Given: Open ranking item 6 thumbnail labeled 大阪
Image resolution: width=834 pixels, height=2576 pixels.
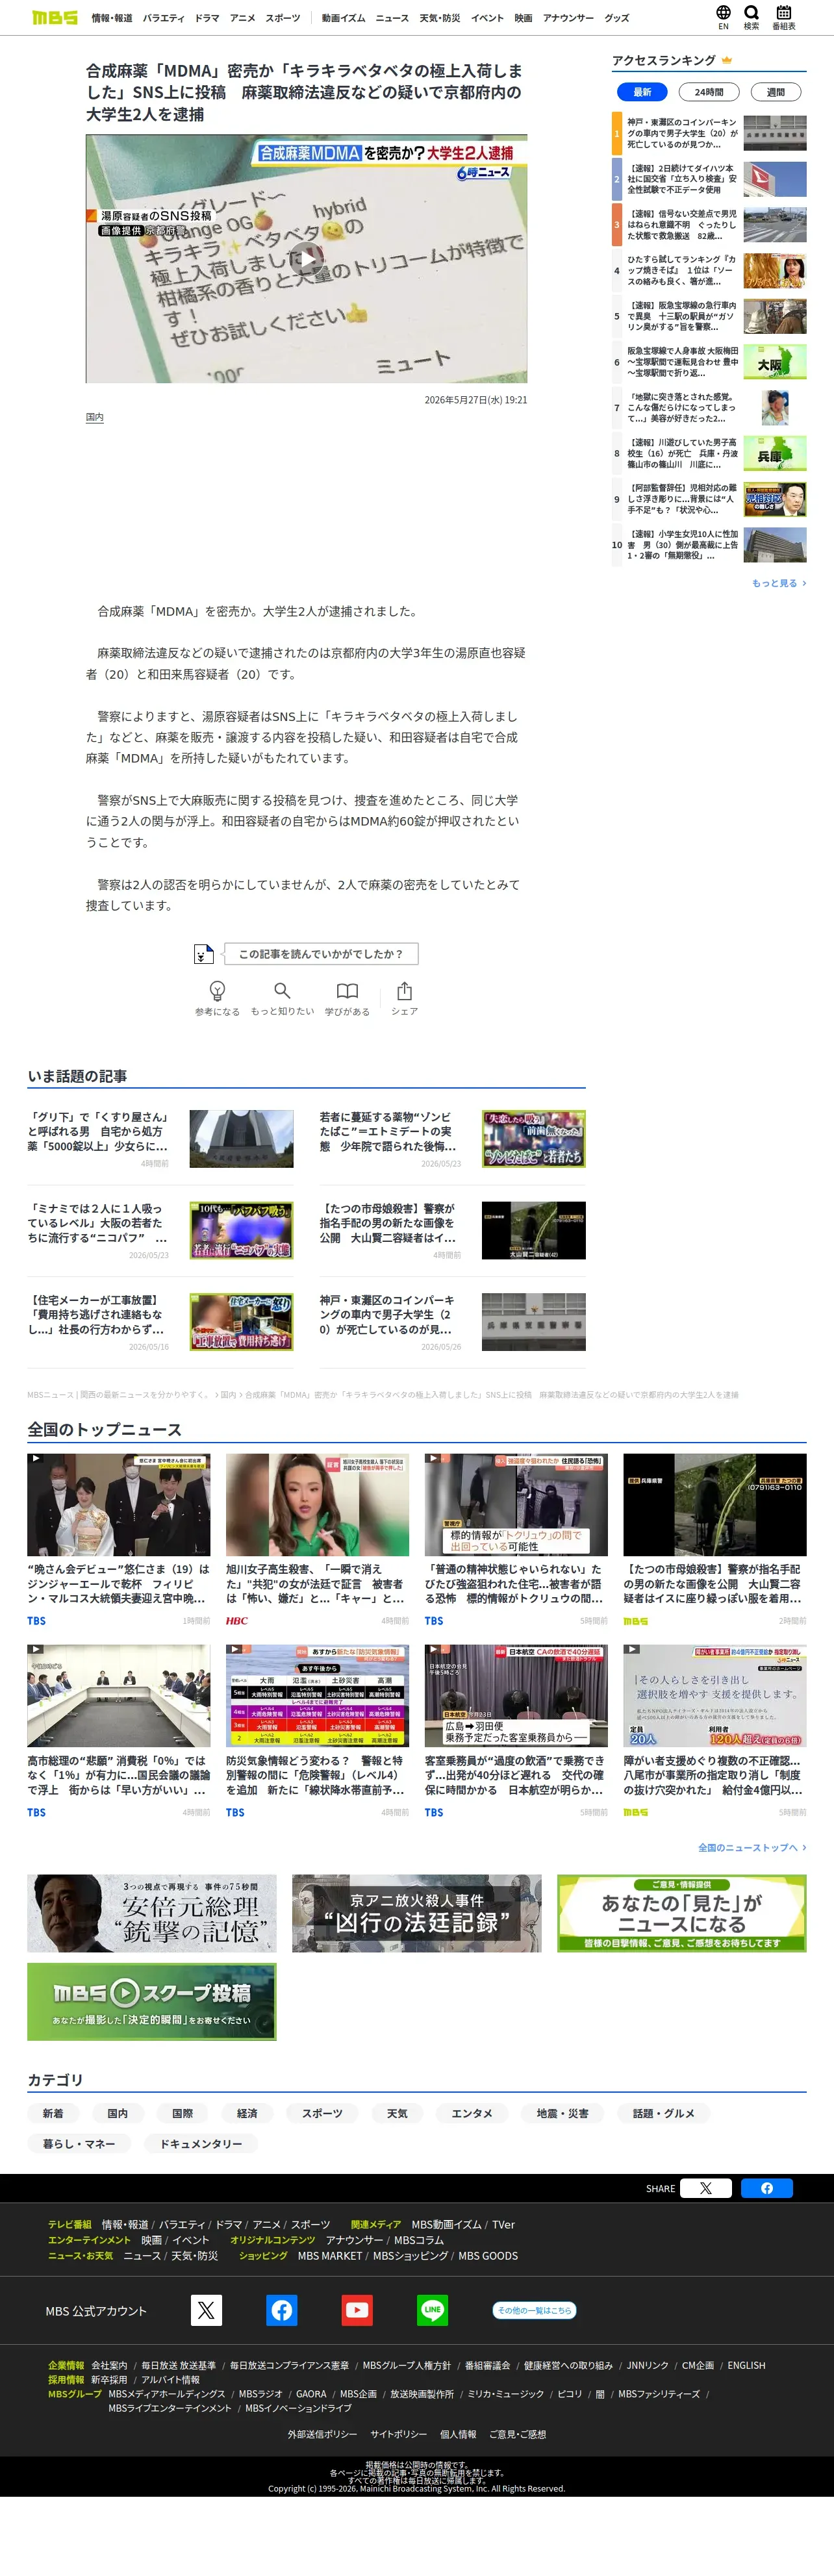Looking at the screenshot, I should point(775,362).
